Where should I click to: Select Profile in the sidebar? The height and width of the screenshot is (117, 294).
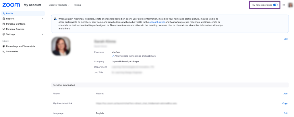point(23,13)
